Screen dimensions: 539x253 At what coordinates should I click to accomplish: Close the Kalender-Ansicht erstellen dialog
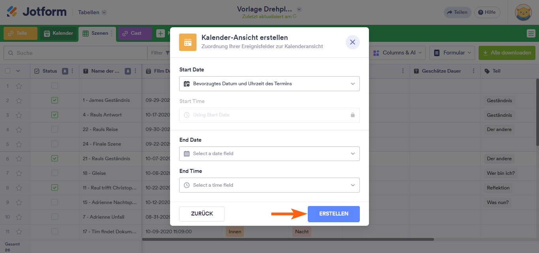click(352, 42)
